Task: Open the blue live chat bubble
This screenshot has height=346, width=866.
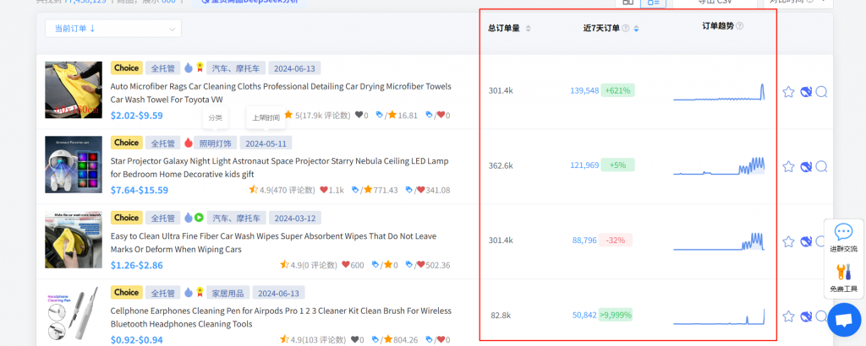Action: (x=843, y=320)
